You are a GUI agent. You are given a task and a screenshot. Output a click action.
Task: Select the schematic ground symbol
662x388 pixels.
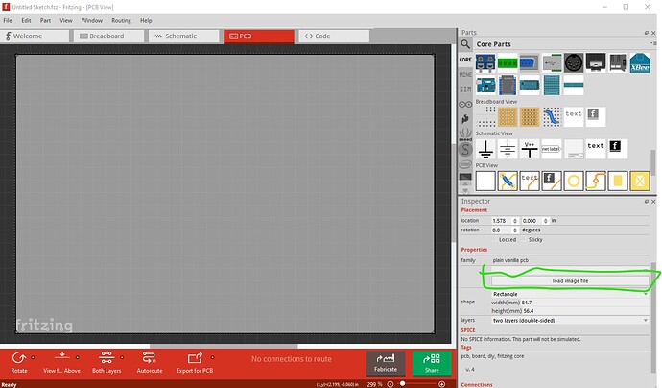pyautogui.click(x=485, y=149)
